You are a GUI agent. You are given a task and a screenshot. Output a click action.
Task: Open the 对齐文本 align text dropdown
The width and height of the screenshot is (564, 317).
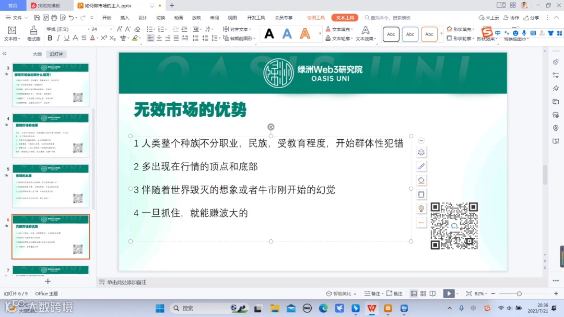click(237, 29)
